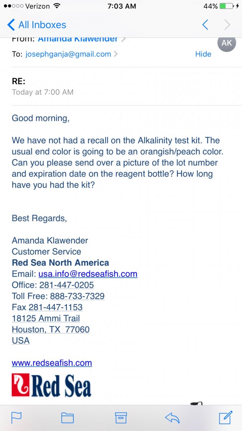Screen dimensions: 242x431
Task: Call toll free 888-733-7329
Action: click(x=77, y=296)
